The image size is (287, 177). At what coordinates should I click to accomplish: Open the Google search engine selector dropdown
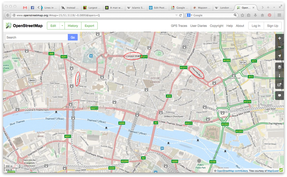click(x=189, y=15)
